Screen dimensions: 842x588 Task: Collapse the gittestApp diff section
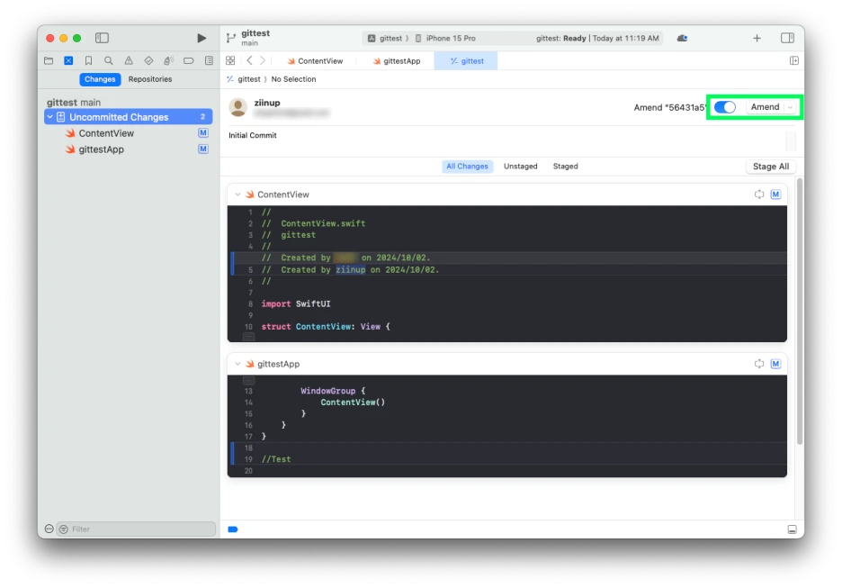pyautogui.click(x=237, y=363)
